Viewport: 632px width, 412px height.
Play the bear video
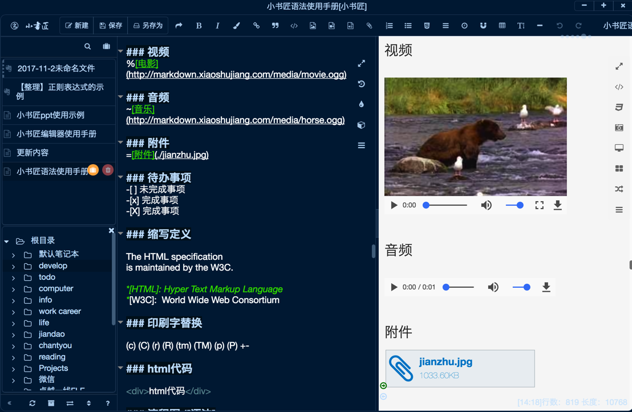tap(394, 205)
